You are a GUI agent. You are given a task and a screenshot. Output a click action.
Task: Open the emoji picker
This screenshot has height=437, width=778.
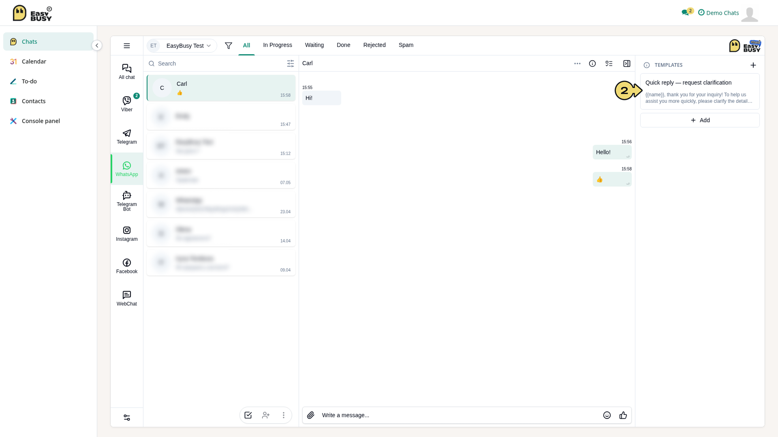(607, 415)
